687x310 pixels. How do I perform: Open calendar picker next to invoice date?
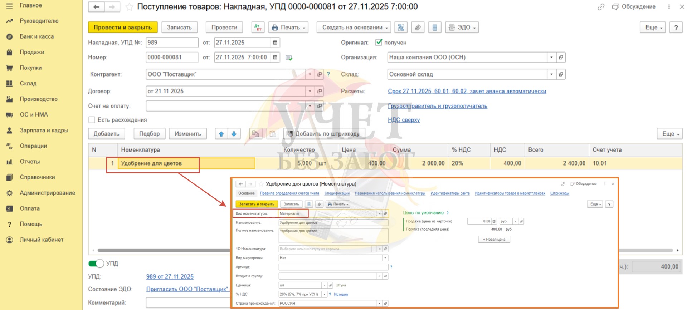tap(275, 43)
